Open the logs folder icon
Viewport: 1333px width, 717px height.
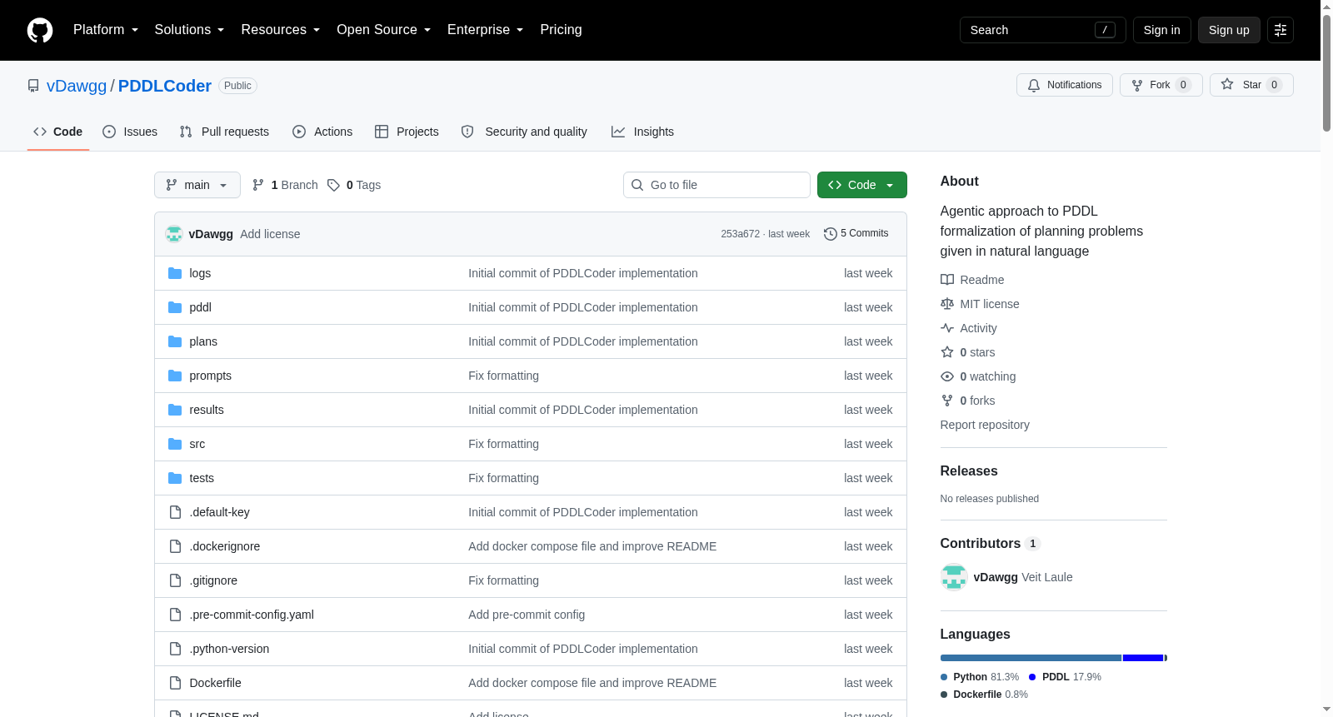click(175, 273)
